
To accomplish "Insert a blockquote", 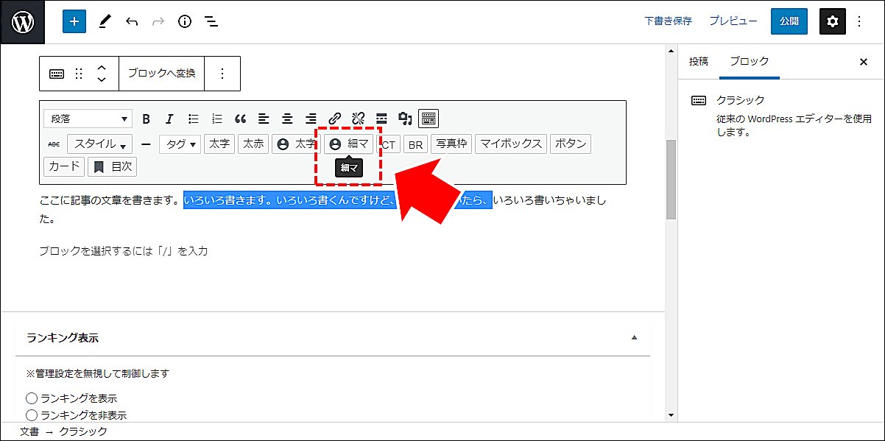I will 239,118.
